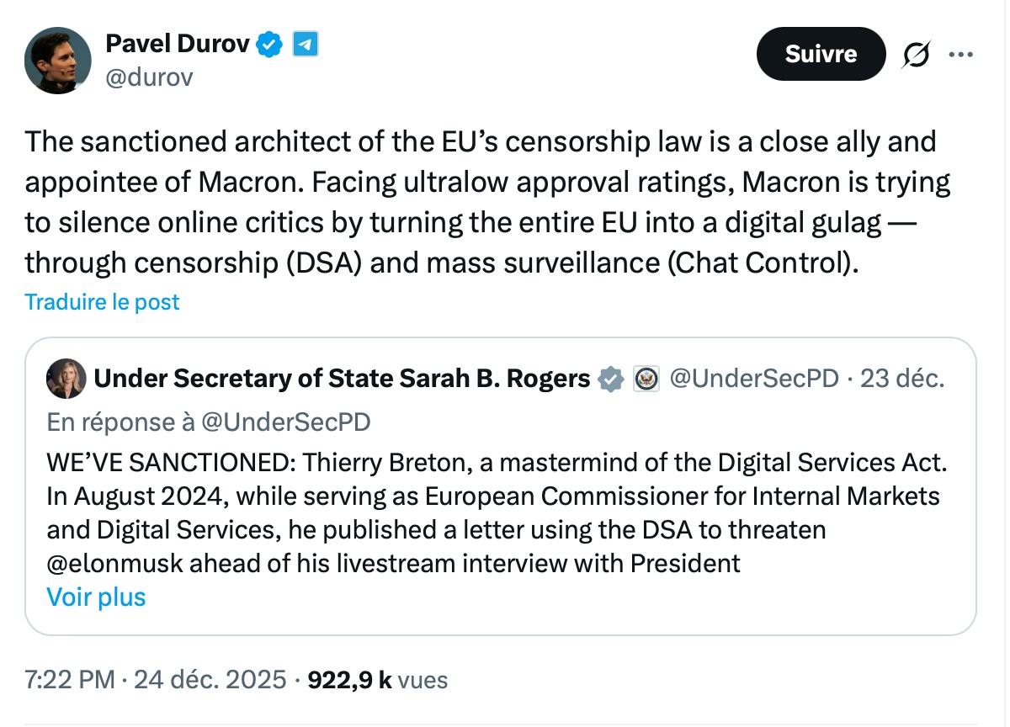This screenshot has height=727, width=1010.
Task: Click the Grok slash icon
Action: tap(917, 55)
